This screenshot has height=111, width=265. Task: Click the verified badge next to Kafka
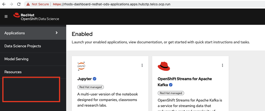pyautogui.click(x=171, y=85)
